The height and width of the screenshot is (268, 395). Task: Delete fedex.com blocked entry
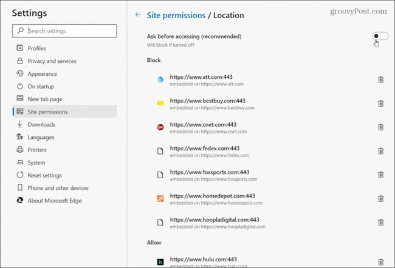click(x=380, y=151)
